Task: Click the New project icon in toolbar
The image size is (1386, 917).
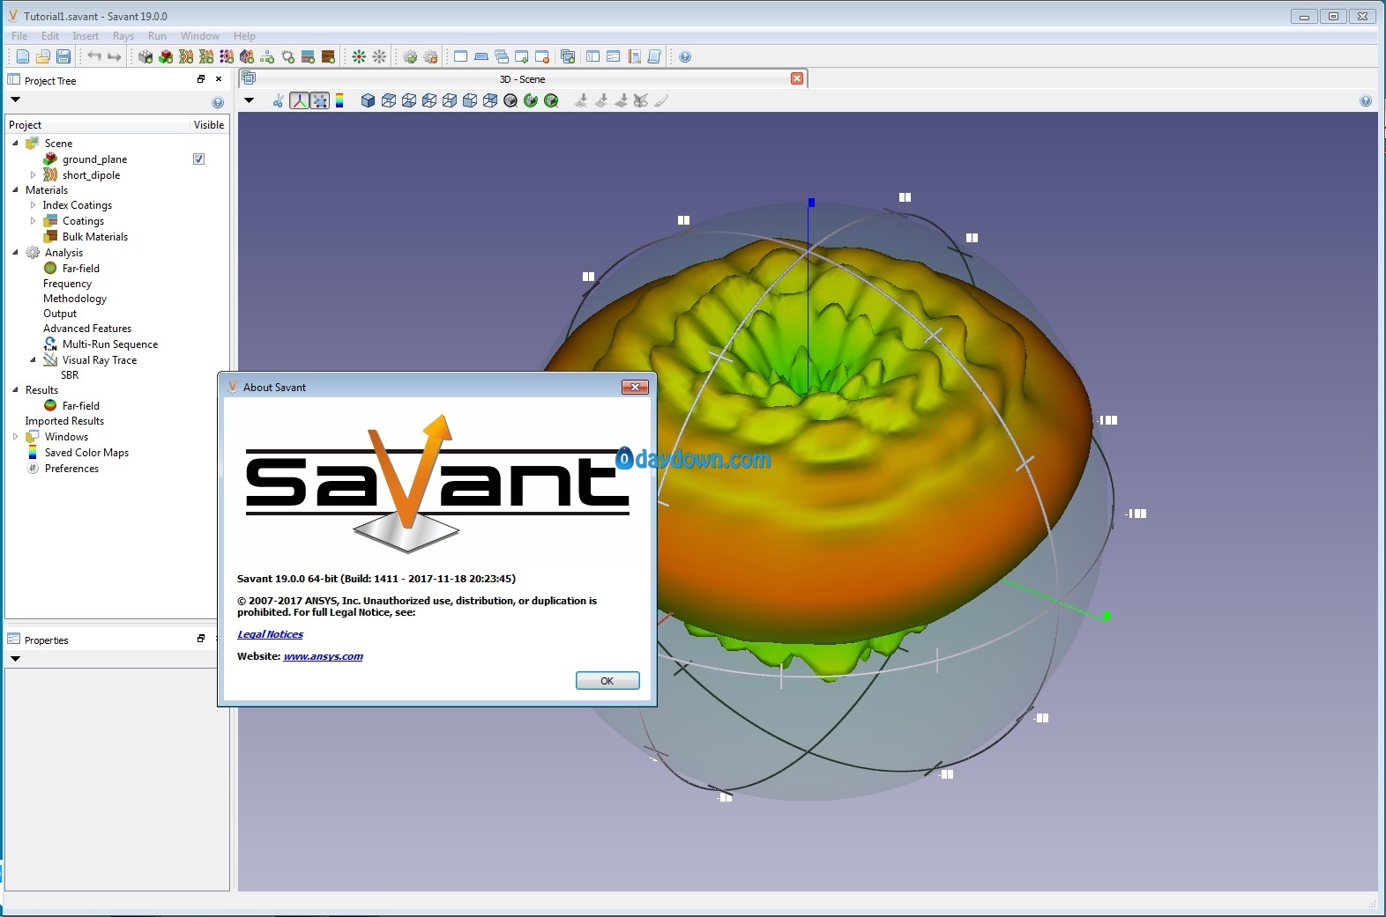Action: click(x=23, y=56)
